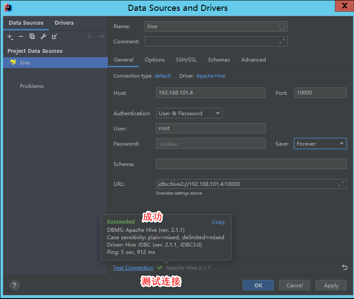Go forward with the right arrow icon
The width and height of the screenshot is (354, 299).
tap(101, 36)
